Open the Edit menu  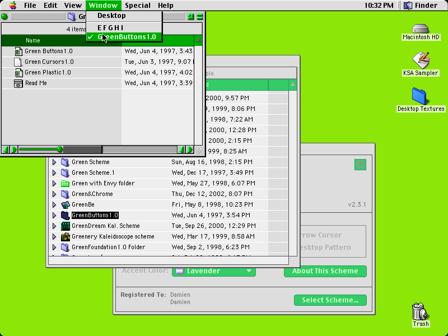pos(50,5)
